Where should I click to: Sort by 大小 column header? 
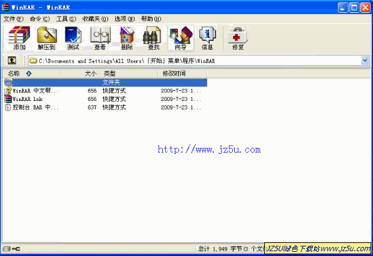point(79,73)
